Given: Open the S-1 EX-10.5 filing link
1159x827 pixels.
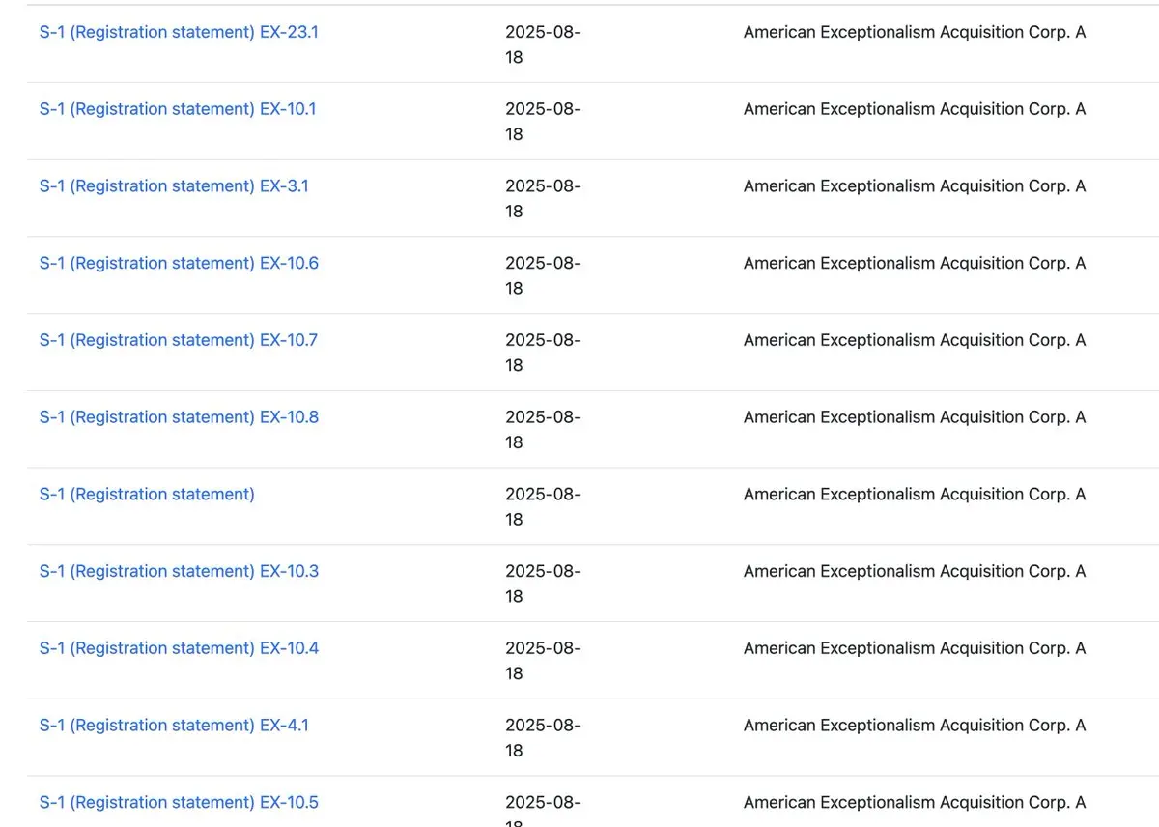Looking at the screenshot, I should [179, 803].
